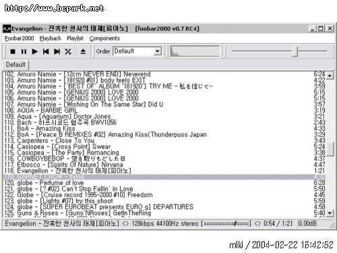Select track 107 Did U
This screenshot has height=253, width=337.
[164, 105]
